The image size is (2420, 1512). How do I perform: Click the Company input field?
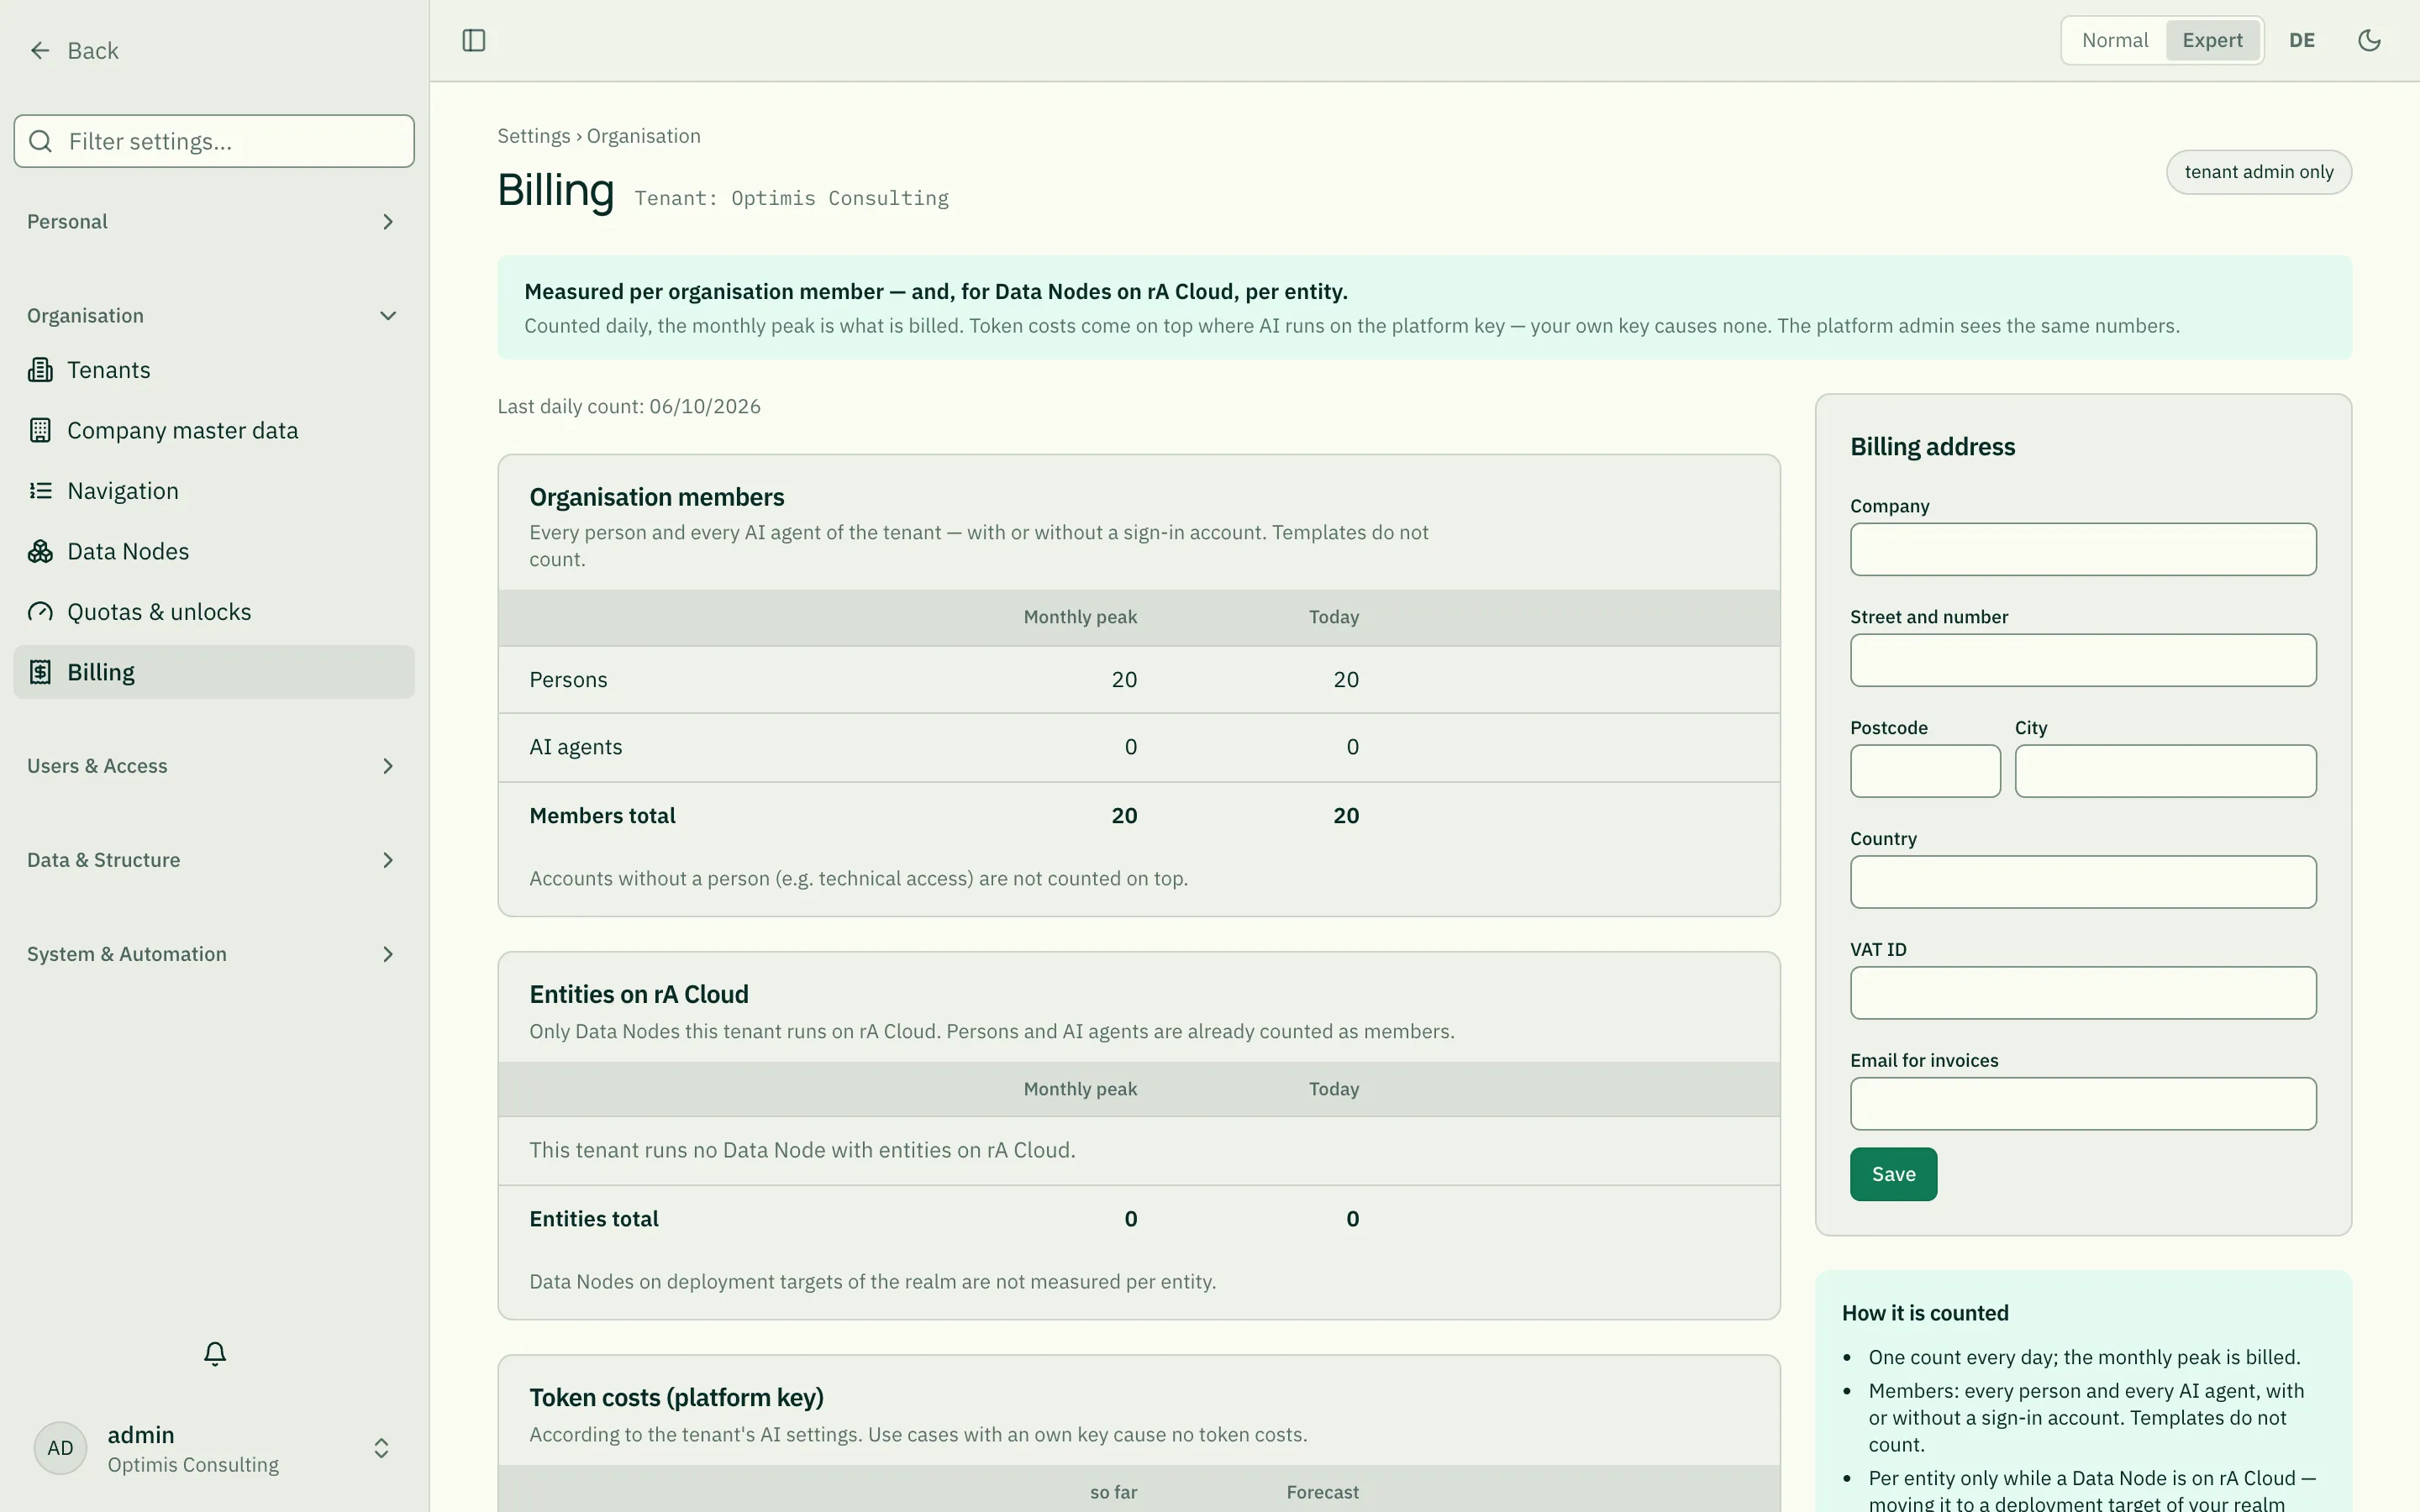point(2083,549)
